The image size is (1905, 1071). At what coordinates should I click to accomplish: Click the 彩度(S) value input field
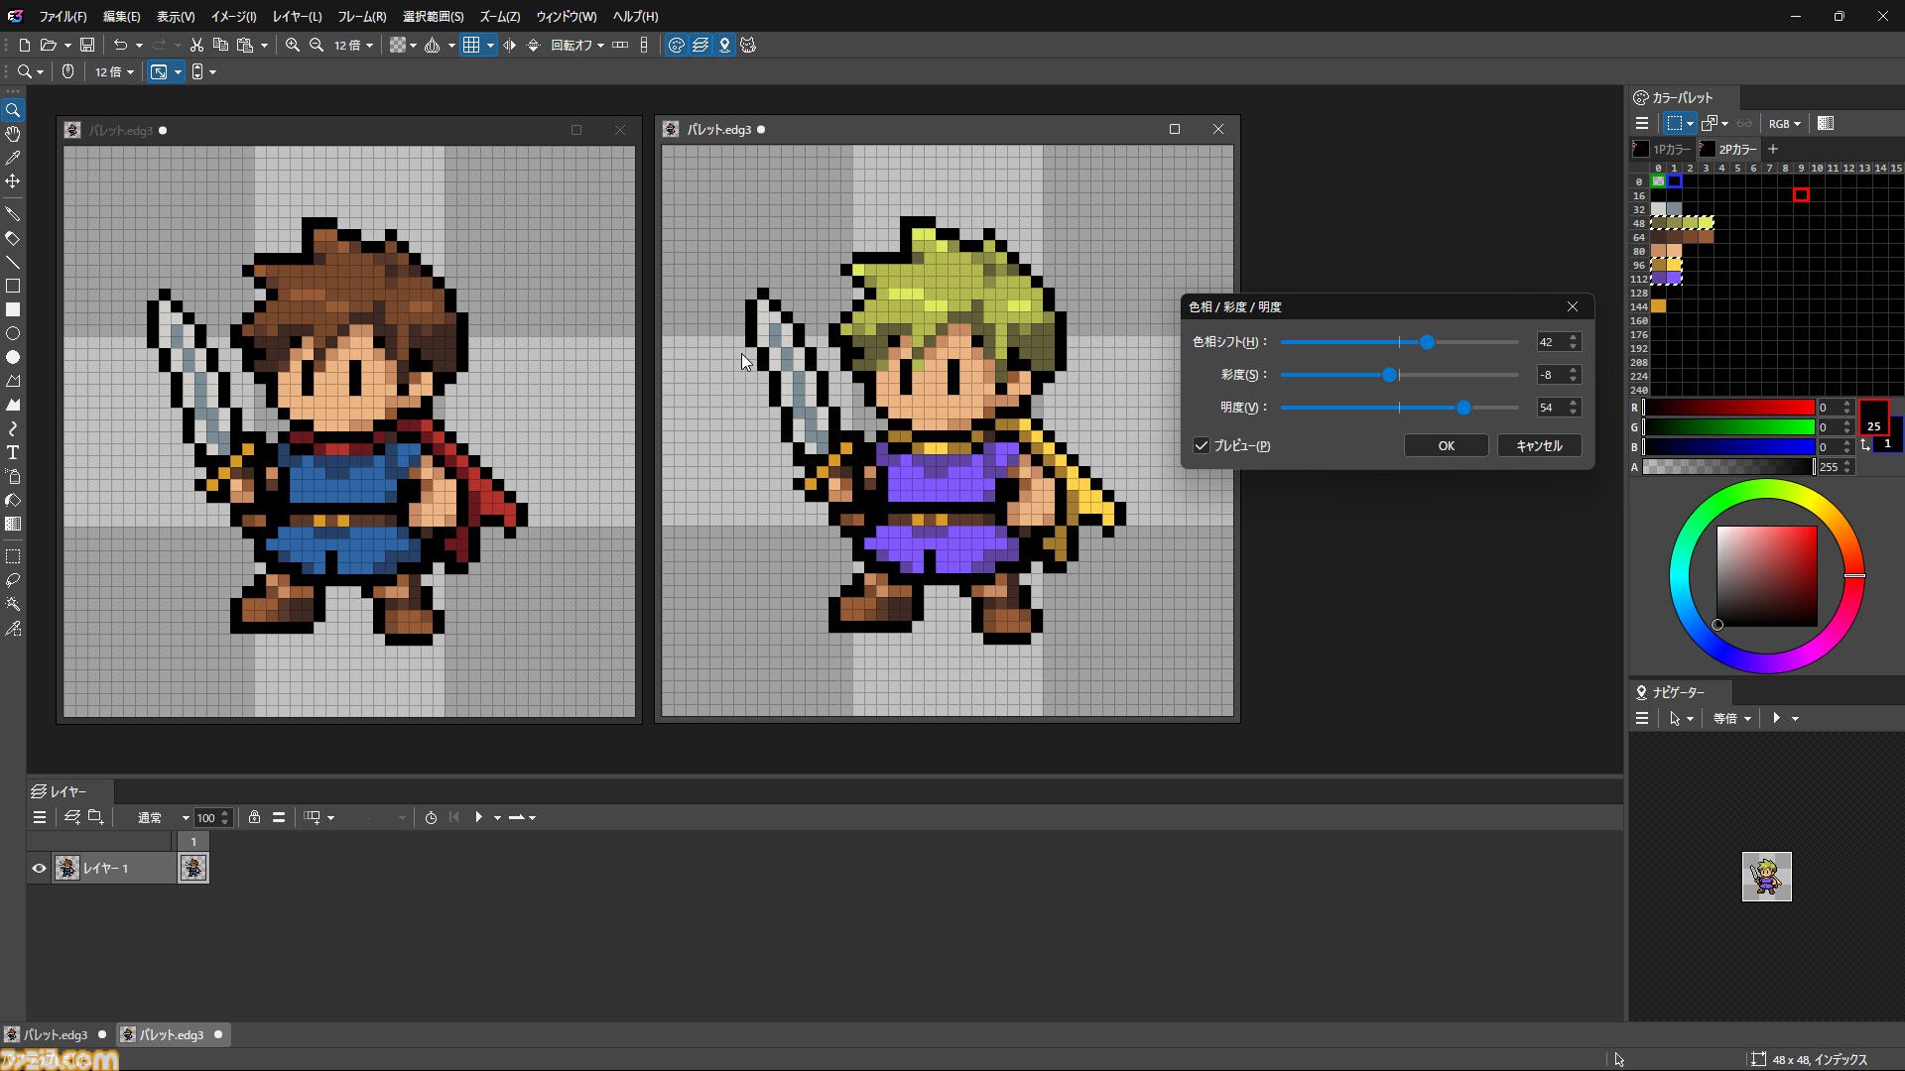pyautogui.click(x=1551, y=375)
